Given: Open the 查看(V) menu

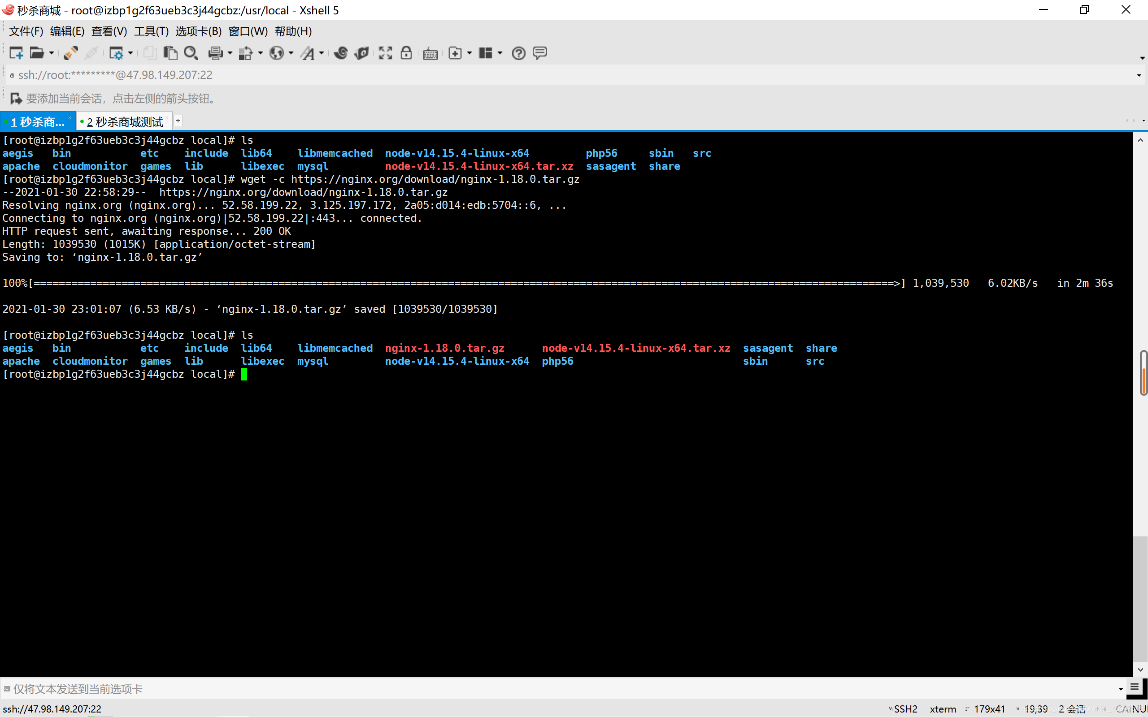Looking at the screenshot, I should (109, 31).
